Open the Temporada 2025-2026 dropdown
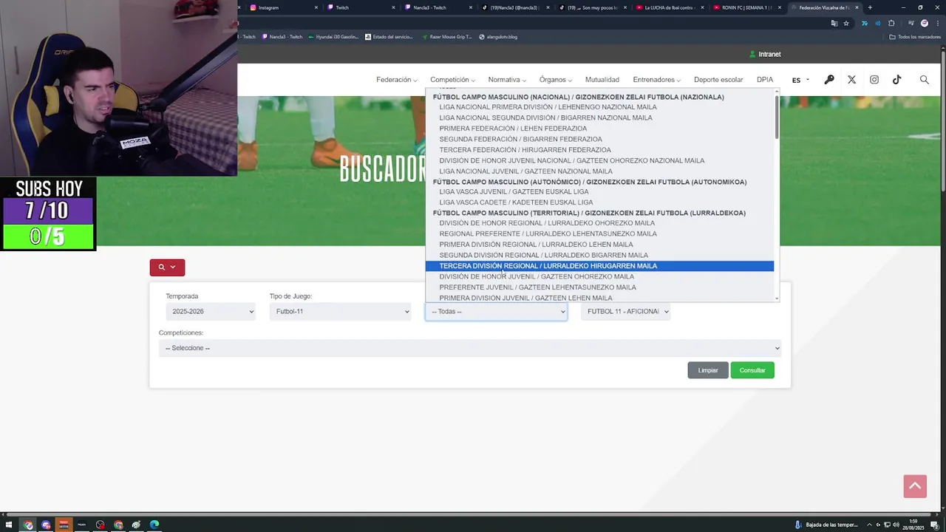The width and height of the screenshot is (946, 532). tap(211, 312)
